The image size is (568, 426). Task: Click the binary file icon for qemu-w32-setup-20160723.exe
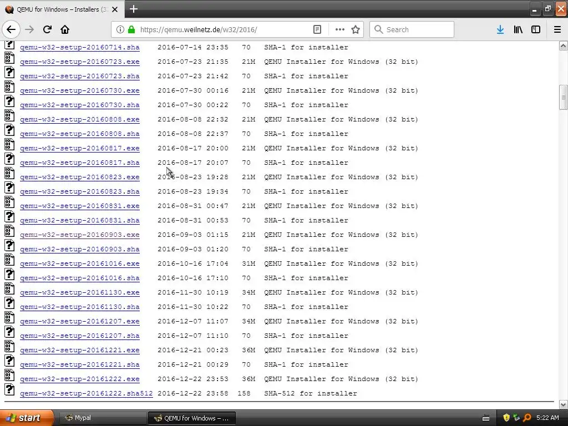tap(9, 58)
